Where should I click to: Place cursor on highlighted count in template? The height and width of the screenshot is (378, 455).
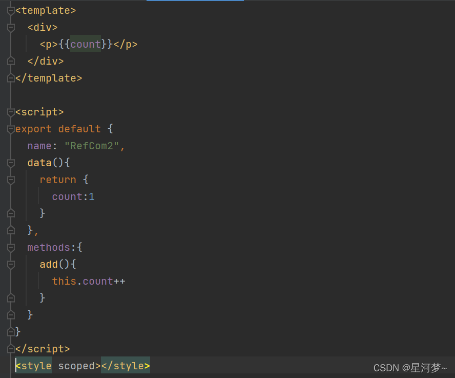86,45
